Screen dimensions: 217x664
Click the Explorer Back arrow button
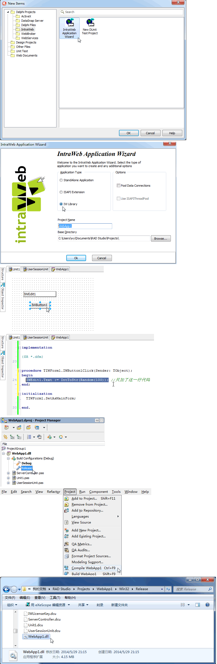7,589
